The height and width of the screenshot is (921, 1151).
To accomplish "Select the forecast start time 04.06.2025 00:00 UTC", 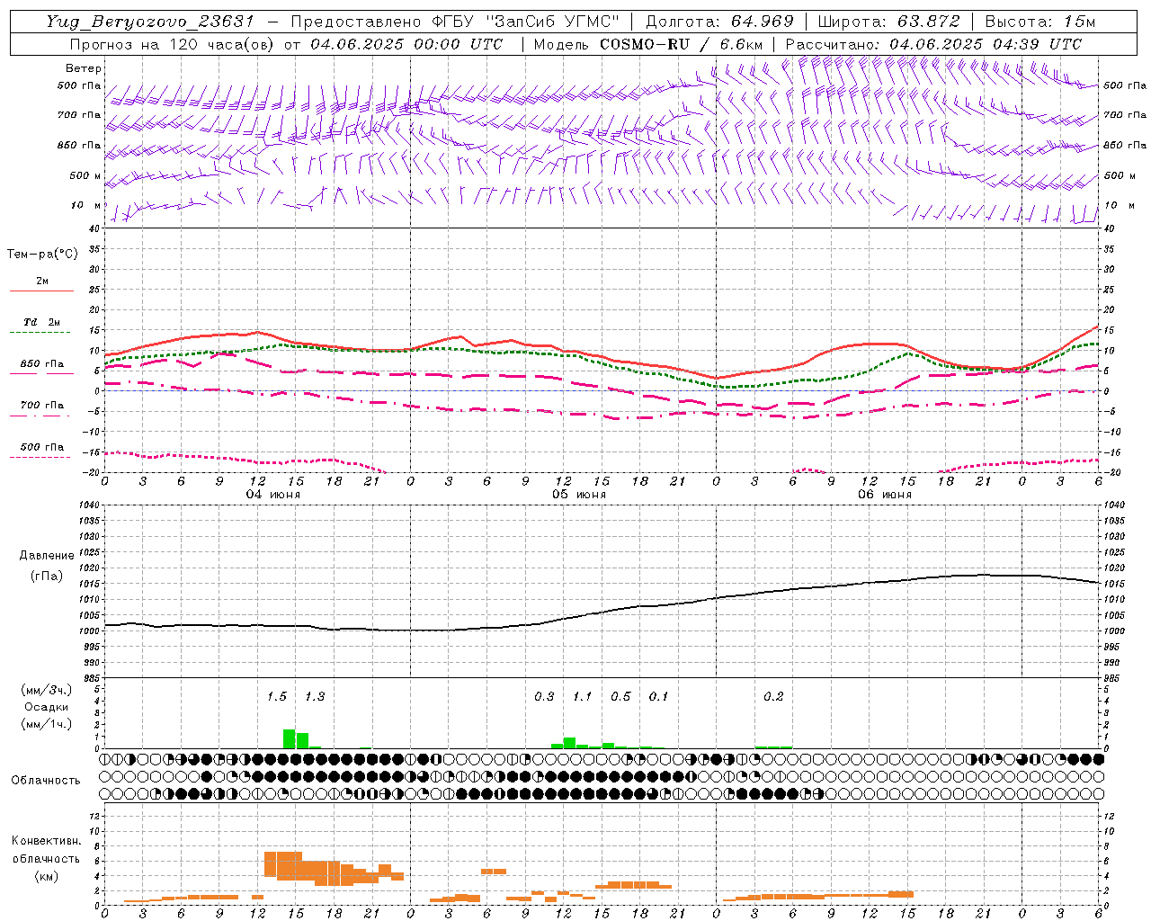I will (406, 44).
